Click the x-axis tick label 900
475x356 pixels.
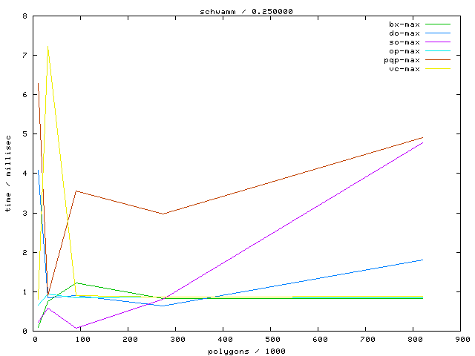coord(460,340)
